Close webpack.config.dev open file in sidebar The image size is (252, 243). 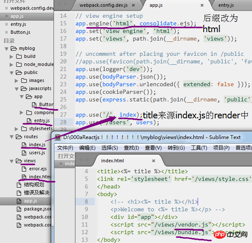coord(6,8)
